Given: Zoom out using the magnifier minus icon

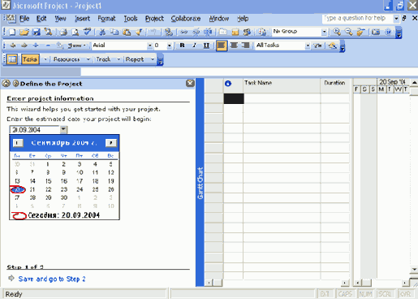Looking at the screenshot, I should tap(349, 32).
